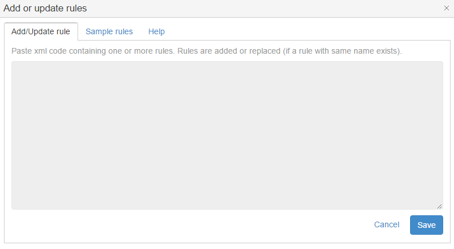Open the Help tab
This screenshot has height=249, width=454.
click(x=156, y=31)
